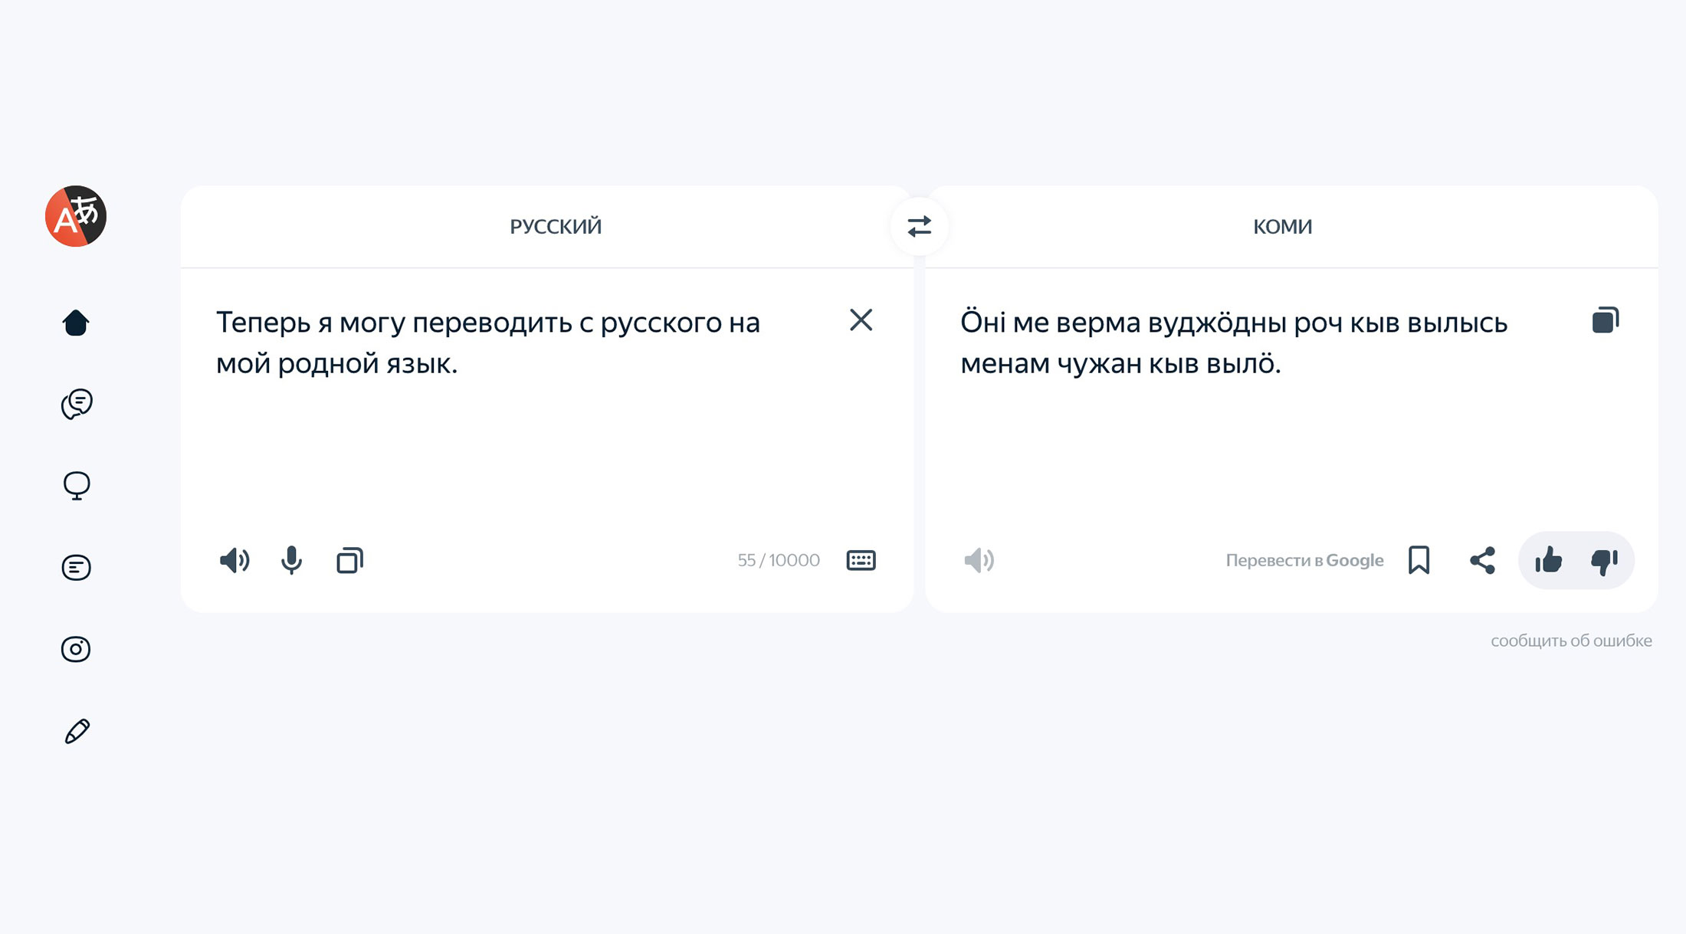This screenshot has height=934, width=1686.
Task: Copy the Komi translation result
Action: (x=1605, y=320)
